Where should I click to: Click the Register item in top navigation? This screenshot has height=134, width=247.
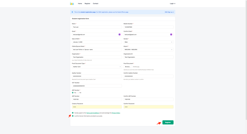click(x=87, y=3)
